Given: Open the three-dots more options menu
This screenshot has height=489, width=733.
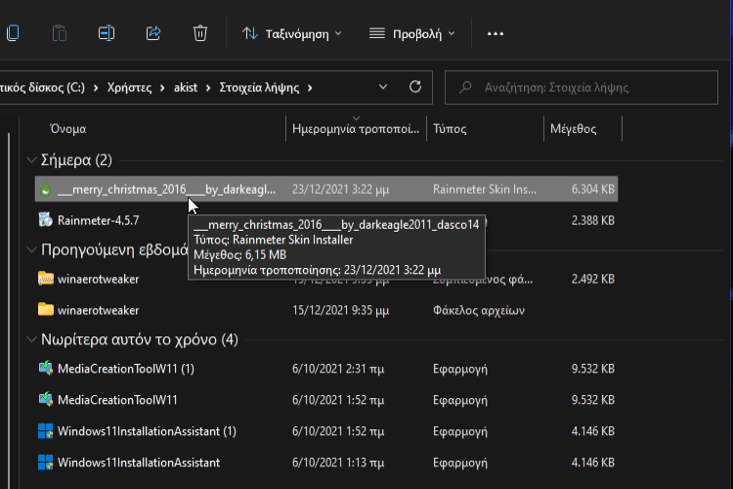Looking at the screenshot, I should pyautogui.click(x=496, y=33).
